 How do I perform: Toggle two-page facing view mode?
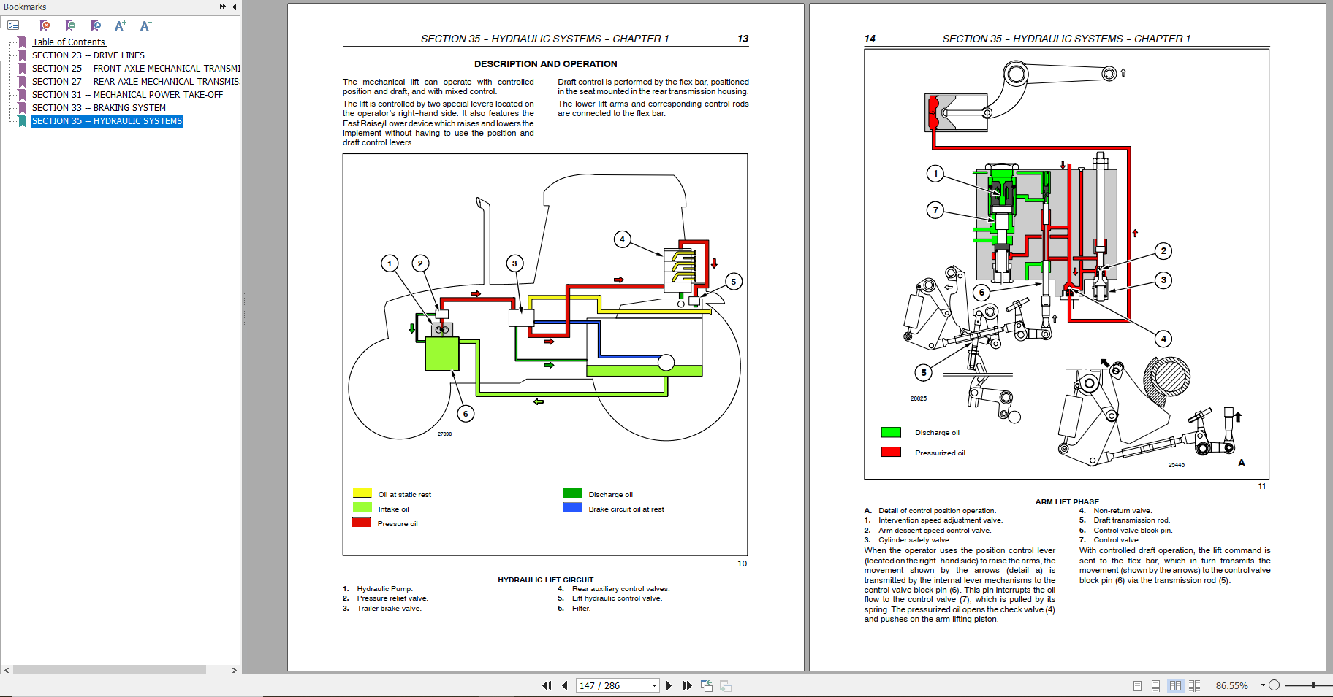1175,685
